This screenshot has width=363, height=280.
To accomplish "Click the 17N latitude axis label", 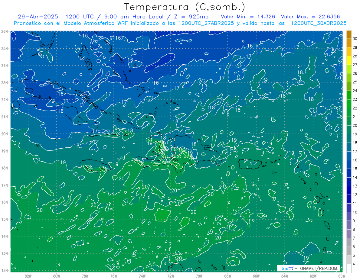I will (x=5, y=185).
